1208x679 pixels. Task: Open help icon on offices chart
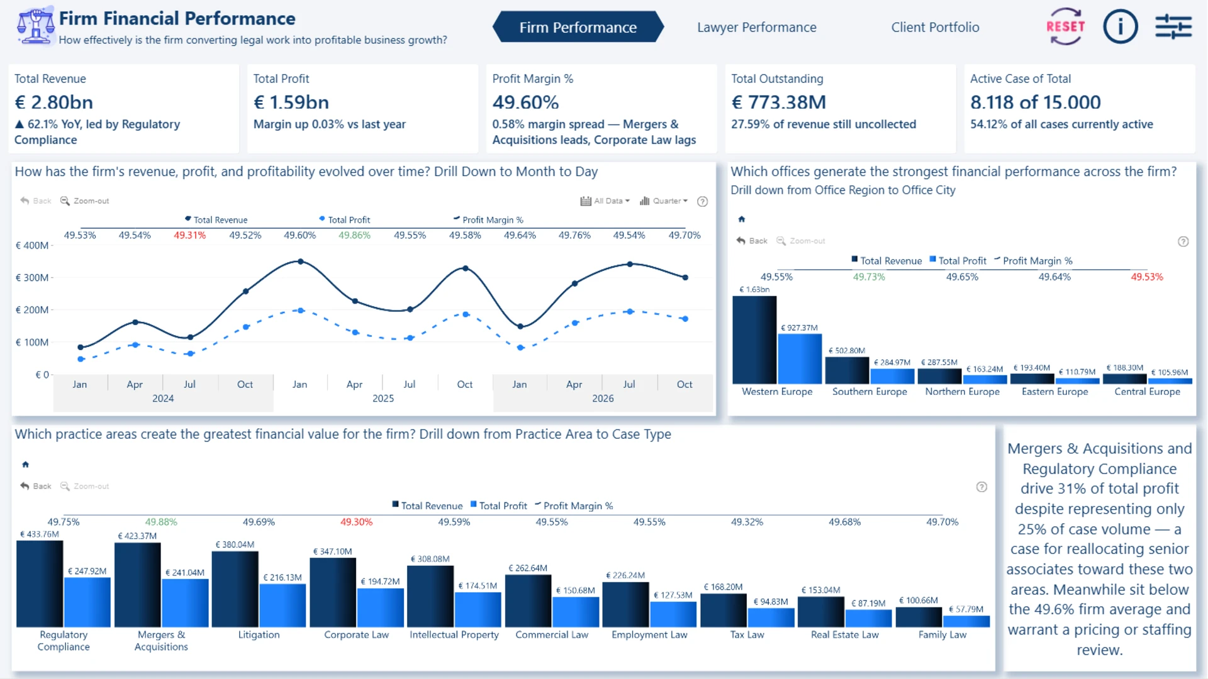1183,241
